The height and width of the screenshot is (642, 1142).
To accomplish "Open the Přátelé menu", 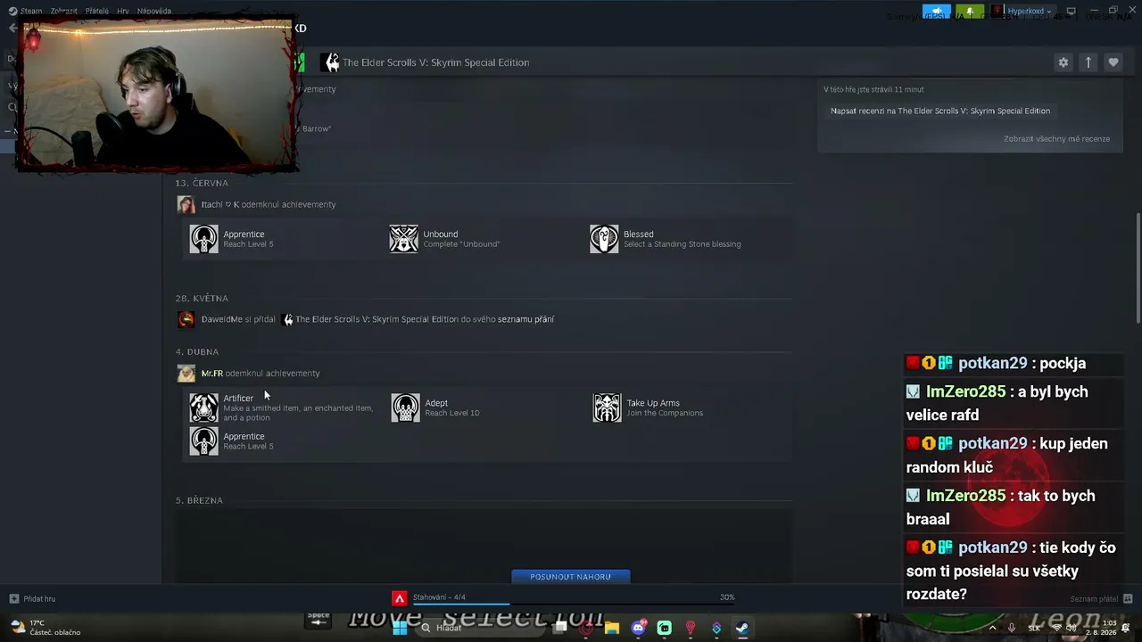I will pyautogui.click(x=97, y=12).
